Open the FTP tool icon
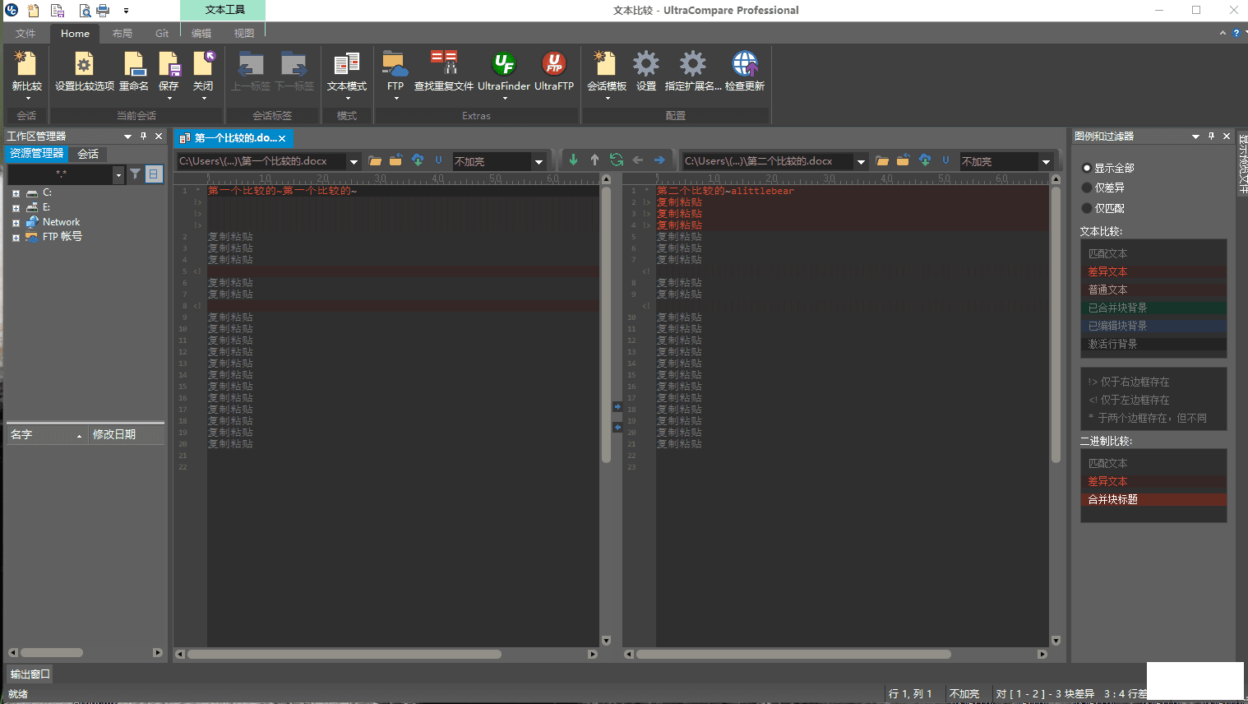 [x=395, y=64]
